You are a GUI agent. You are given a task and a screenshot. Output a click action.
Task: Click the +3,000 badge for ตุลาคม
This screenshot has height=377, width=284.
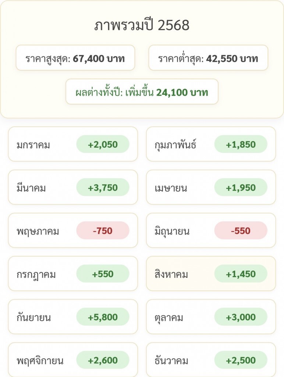click(x=241, y=317)
